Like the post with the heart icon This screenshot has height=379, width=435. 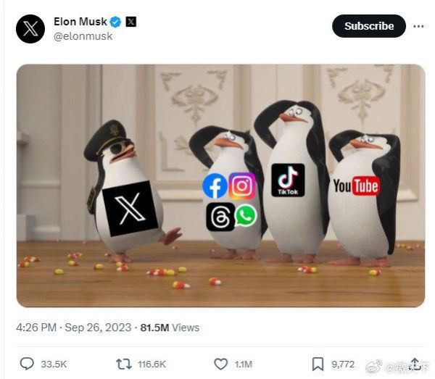tap(221, 364)
